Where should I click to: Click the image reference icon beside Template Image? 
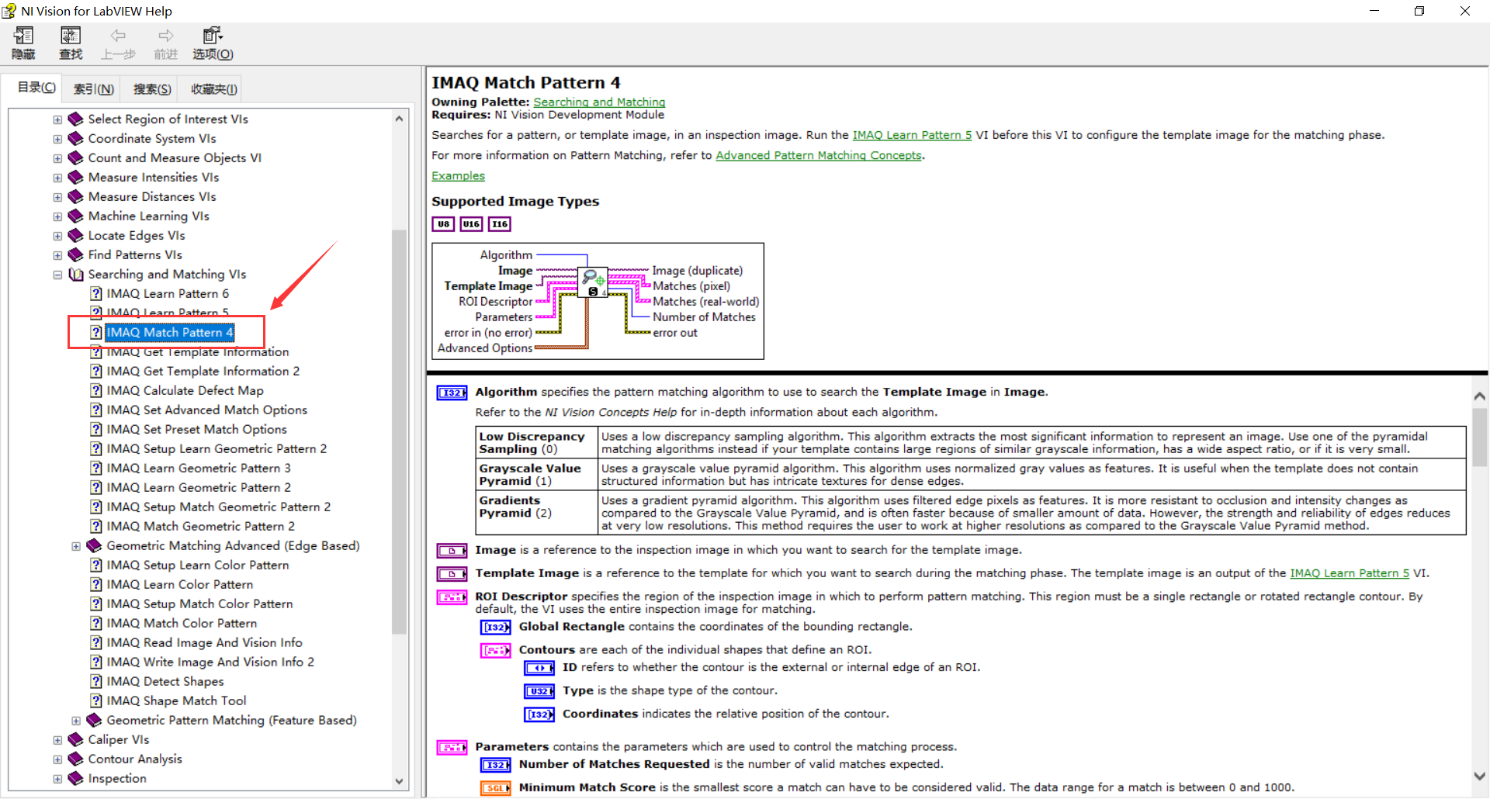(x=452, y=574)
